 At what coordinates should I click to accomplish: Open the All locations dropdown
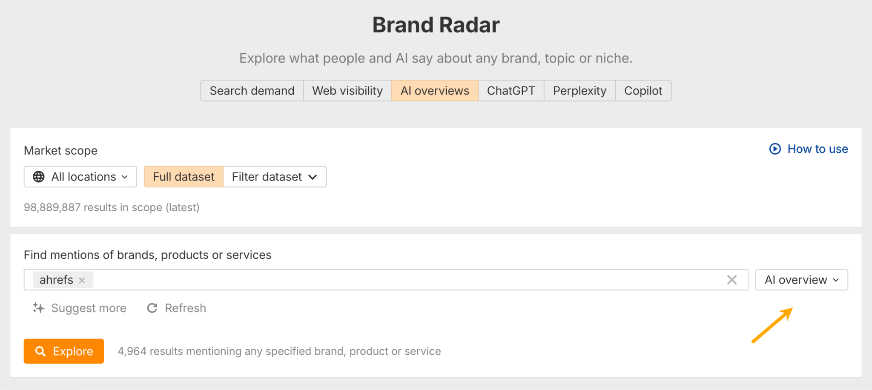point(80,176)
